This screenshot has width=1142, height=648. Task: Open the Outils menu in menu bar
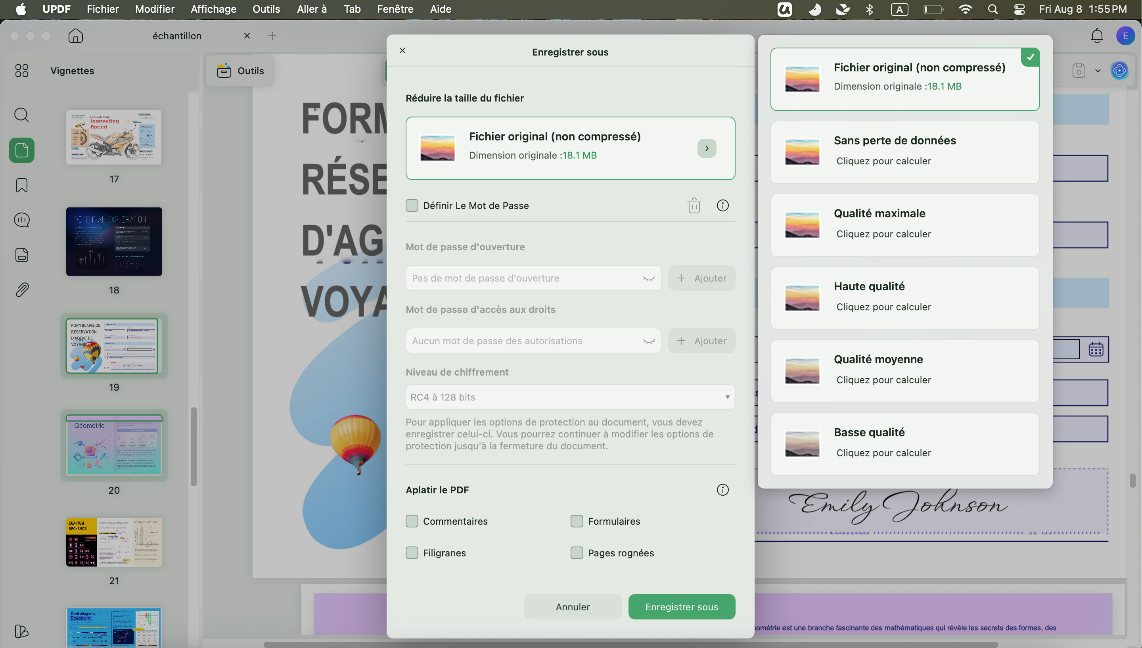[x=266, y=9]
